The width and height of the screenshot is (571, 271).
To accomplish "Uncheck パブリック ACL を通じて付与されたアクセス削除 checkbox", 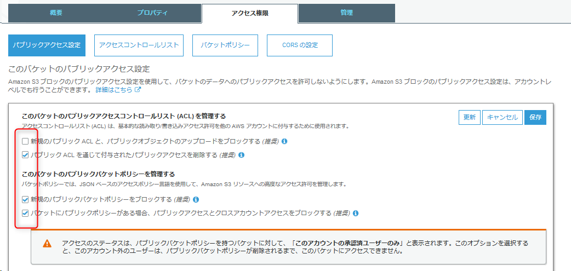I will coord(25,155).
